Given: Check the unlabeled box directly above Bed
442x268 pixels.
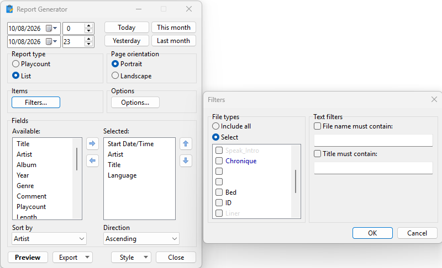Looking at the screenshot, I should point(219,181).
